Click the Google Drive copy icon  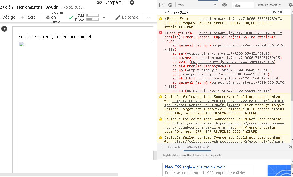[48, 17]
